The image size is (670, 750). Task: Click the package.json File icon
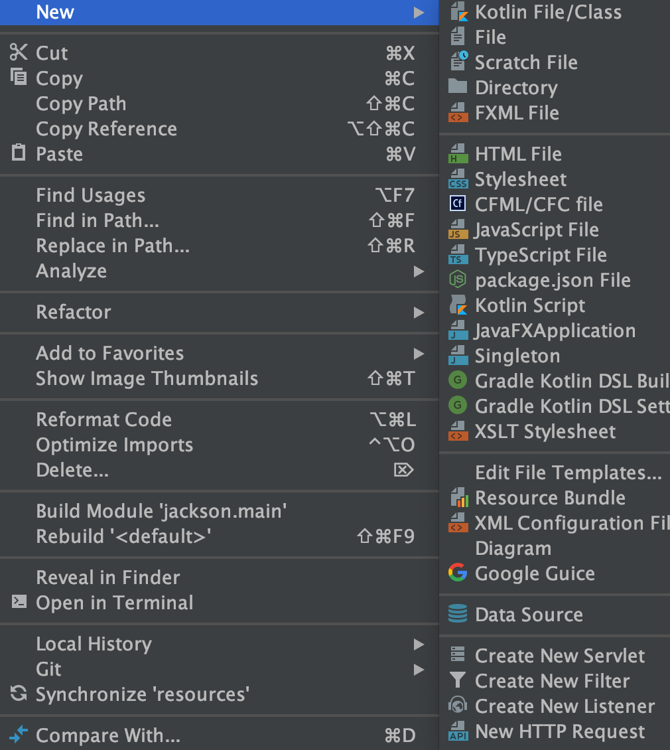[x=458, y=279]
